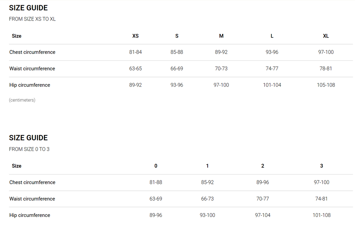Click size 3 hip value 101-108
The height and width of the screenshot is (227, 355).
coord(321,215)
